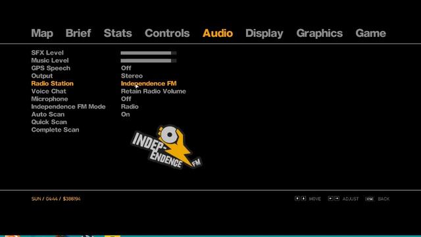Go to the Game tab

371,34
